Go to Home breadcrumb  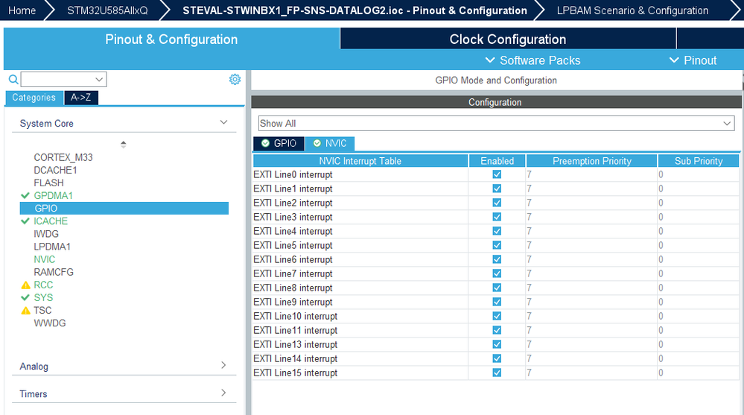[x=22, y=10]
